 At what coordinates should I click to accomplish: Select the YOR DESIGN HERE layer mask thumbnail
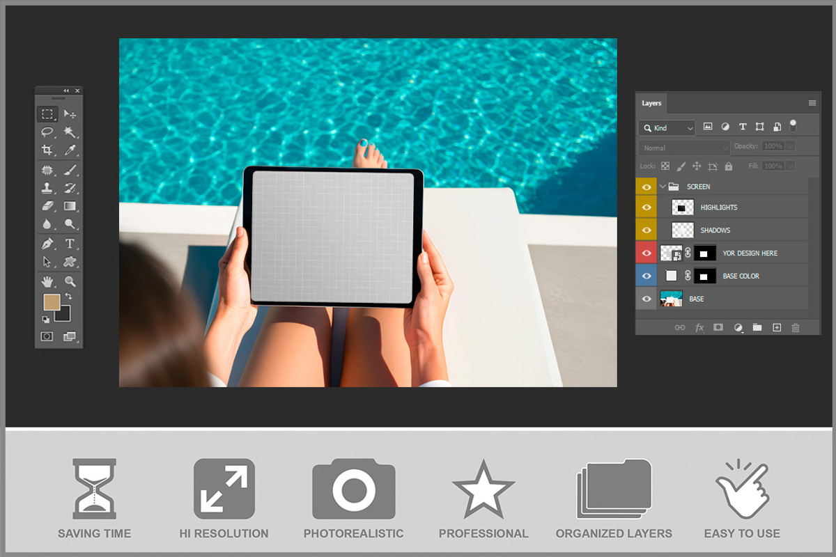(x=705, y=253)
